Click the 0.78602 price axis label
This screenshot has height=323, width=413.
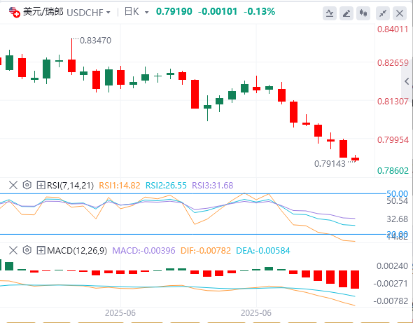[x=393, y=171]
